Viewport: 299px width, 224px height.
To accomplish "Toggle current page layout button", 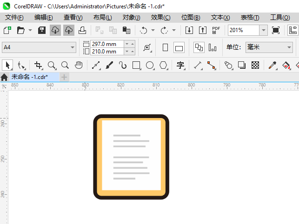I will pos(213,47).
